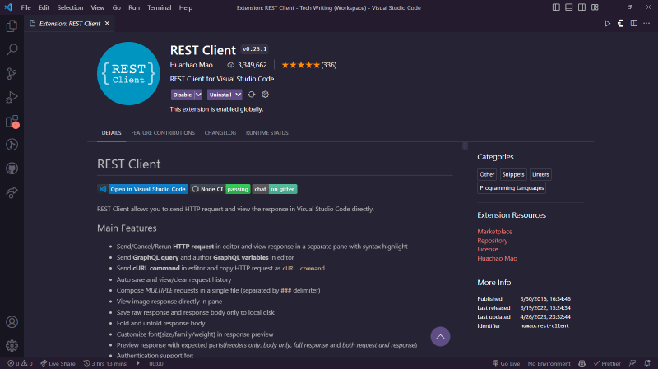Image resolution: width=658 pixels, height=369 pixels.
Task: Open the Accounts menu icon
Action: point(12,322)
